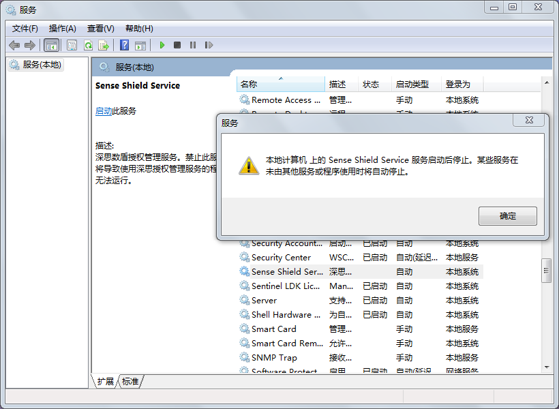Open help with the blue question mark icon
The image size is (559, 409).
pyautogui.click(x=125, y=45)
